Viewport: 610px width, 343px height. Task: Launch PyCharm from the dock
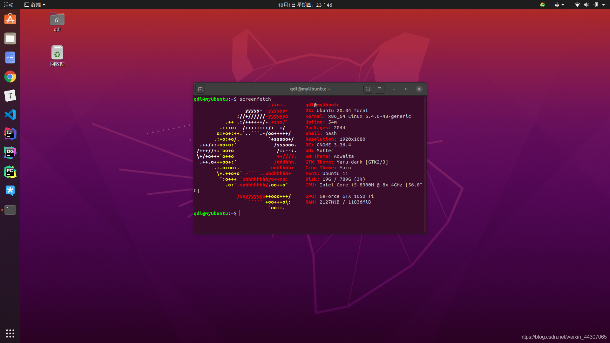click(x=10, y=172)
